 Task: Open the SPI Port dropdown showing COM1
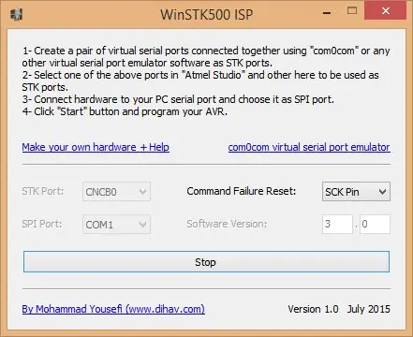(x=116, y=225)
